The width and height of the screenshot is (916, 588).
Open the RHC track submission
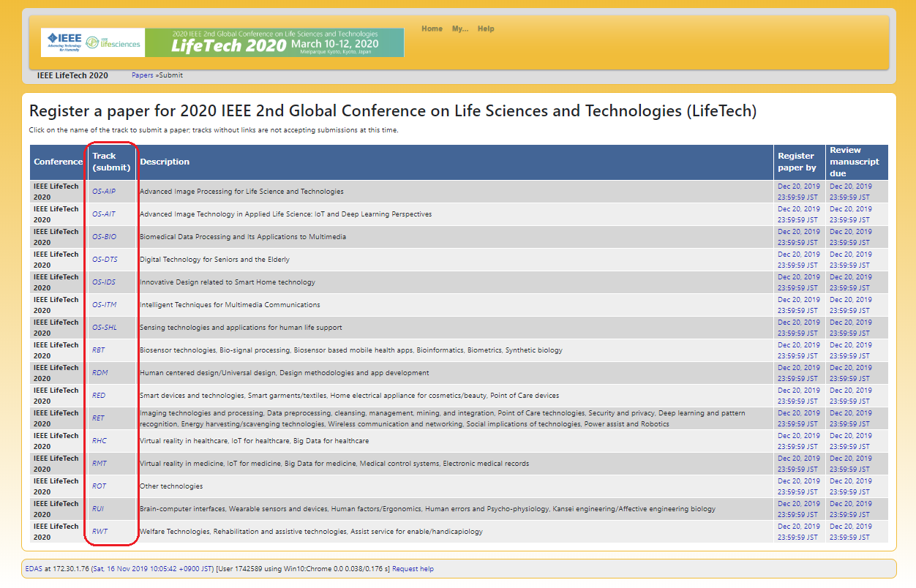pyautogui.click(x=100, y=441)
